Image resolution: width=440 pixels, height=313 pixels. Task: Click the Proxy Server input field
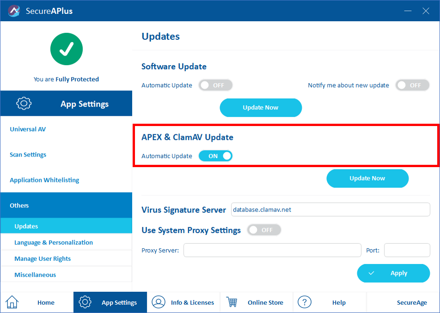point(272,250)
